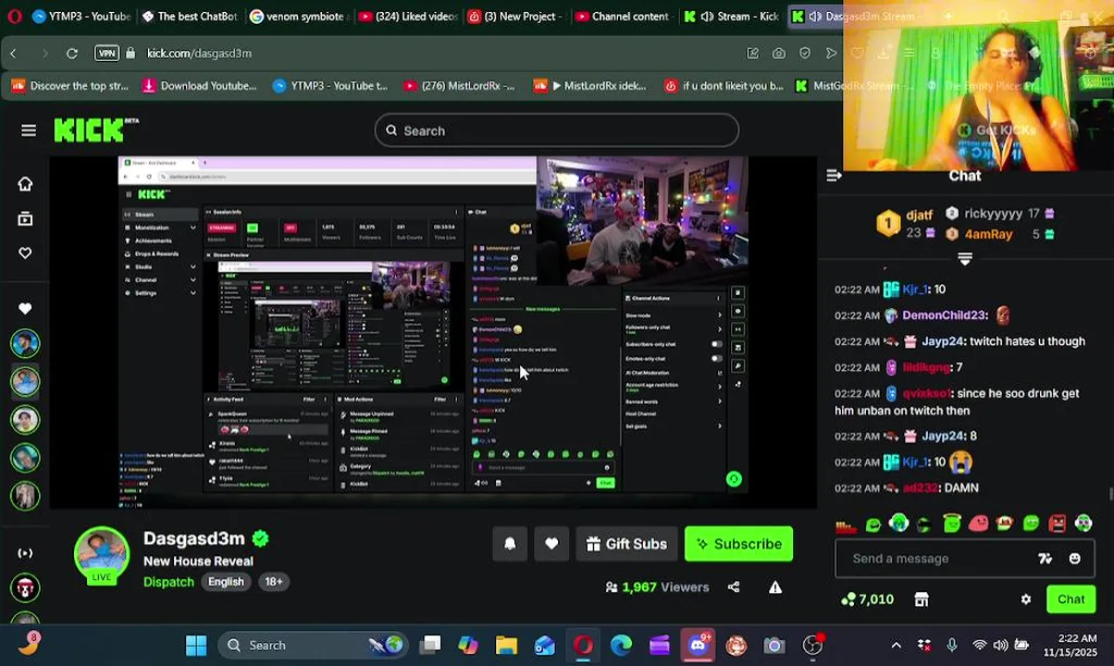The width and height of the screenshot is (1114, 666).
Task: Open the live radio icon in sidebar
Action: [x=25, y=553]
